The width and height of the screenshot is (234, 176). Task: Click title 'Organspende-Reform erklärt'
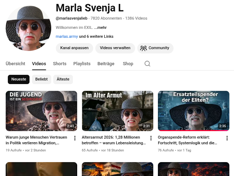(x=187, y=140)
